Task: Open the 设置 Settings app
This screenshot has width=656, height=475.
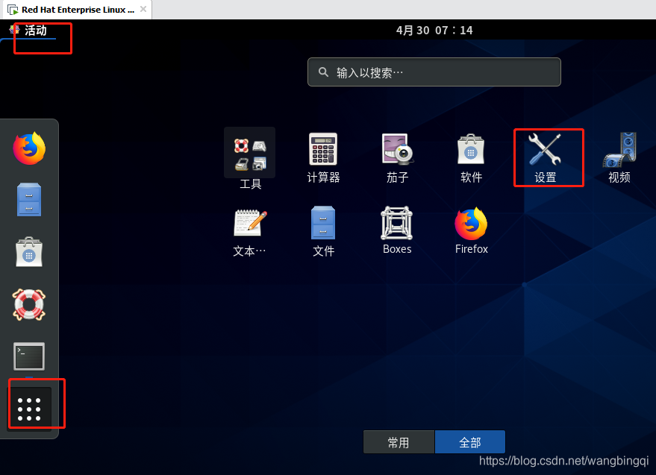Action: 545,157
